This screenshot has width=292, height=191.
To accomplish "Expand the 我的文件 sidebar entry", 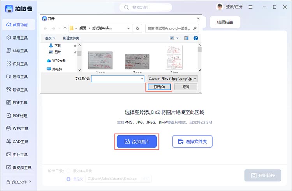I will point(18,182).
